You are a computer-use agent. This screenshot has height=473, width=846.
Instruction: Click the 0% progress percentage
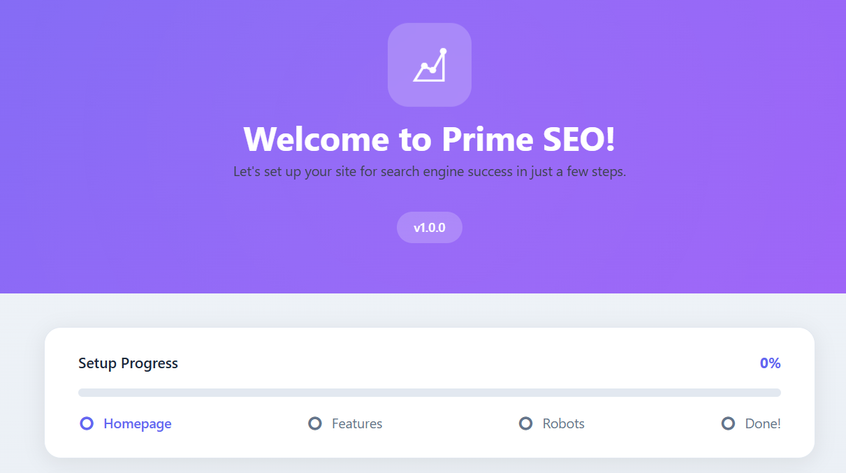pyautogui.click(x=771, y=363)
